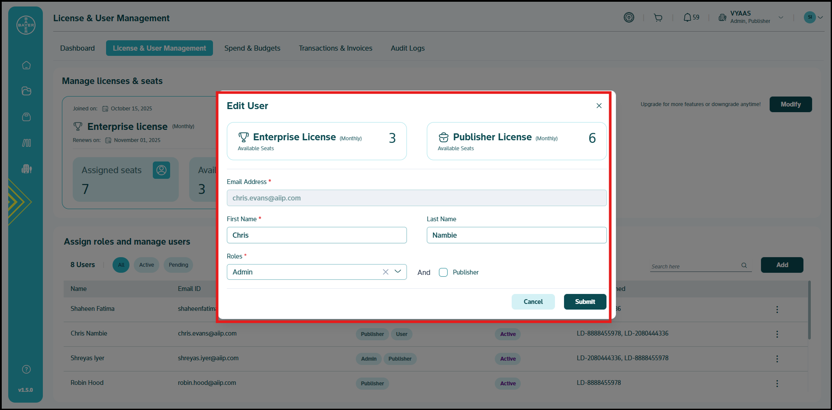Open the folders icon in sidebar
Image resolution: width=832 pixels, height=410 pixels.
(26, 91)
